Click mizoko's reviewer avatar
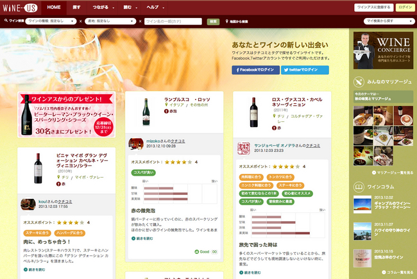The image size is (417, 279). (135, 144)
